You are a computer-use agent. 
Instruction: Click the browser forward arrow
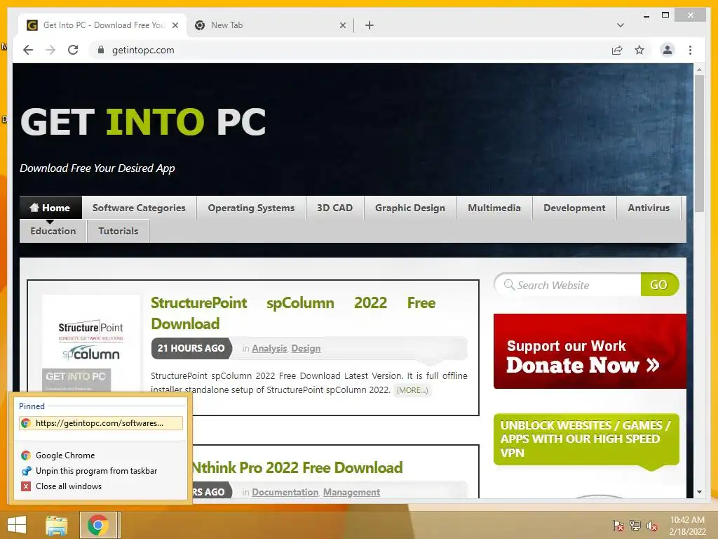point(50,50)
